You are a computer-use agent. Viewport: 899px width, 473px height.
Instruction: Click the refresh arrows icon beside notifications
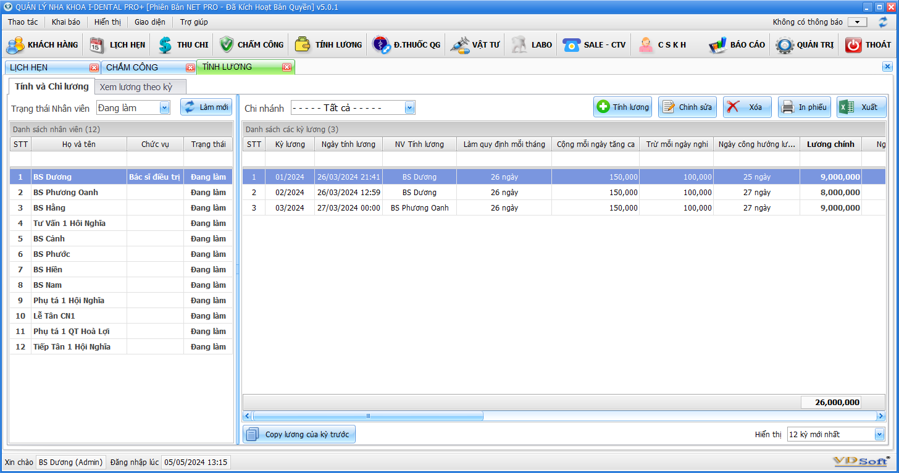[883, 22]
